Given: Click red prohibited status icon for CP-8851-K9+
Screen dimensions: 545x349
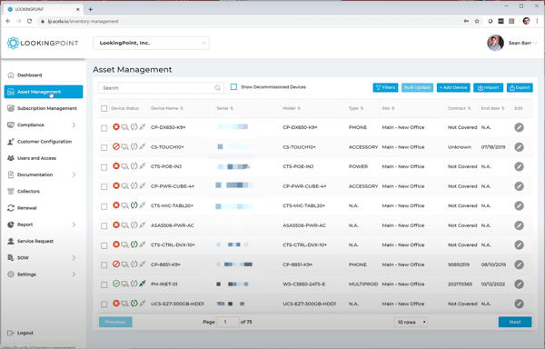Looking at the screenshot, I should pyautogui.click(x=116, y=264).
